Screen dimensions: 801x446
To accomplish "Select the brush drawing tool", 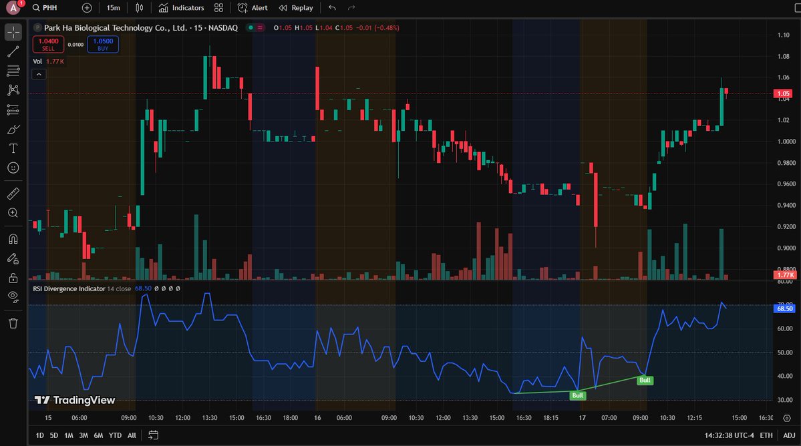I will point(13,129).
